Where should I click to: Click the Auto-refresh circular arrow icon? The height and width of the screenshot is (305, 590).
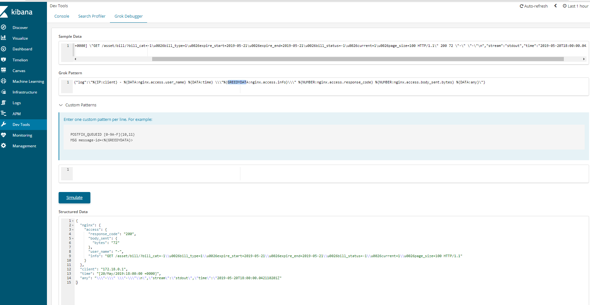tap(521, 6)
